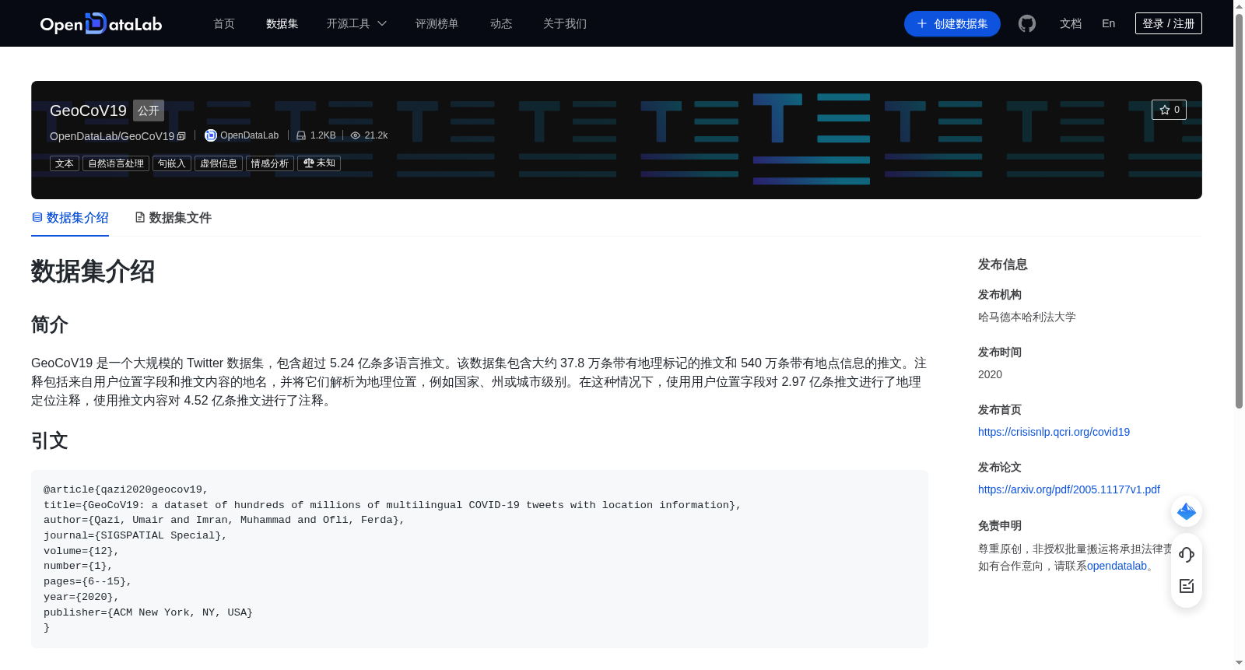Click the 1.2KB file size indicator
1245x670 pixels.
[x=316, y=135]
